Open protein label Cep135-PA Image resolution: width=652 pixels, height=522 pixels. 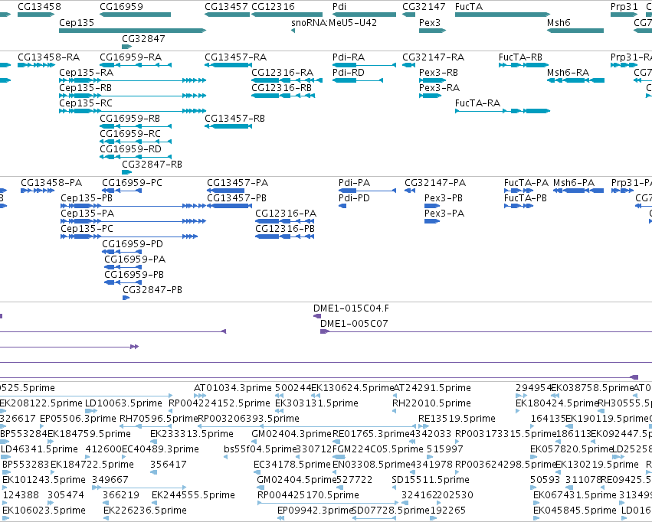coord(88,214)
